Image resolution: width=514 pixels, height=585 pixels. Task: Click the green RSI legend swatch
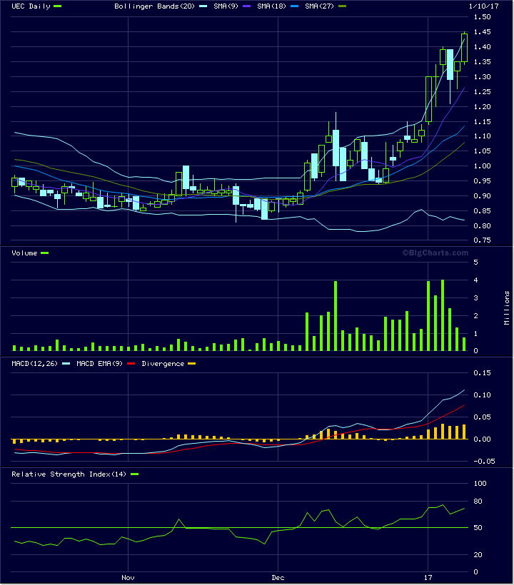[x=134, y=474]
